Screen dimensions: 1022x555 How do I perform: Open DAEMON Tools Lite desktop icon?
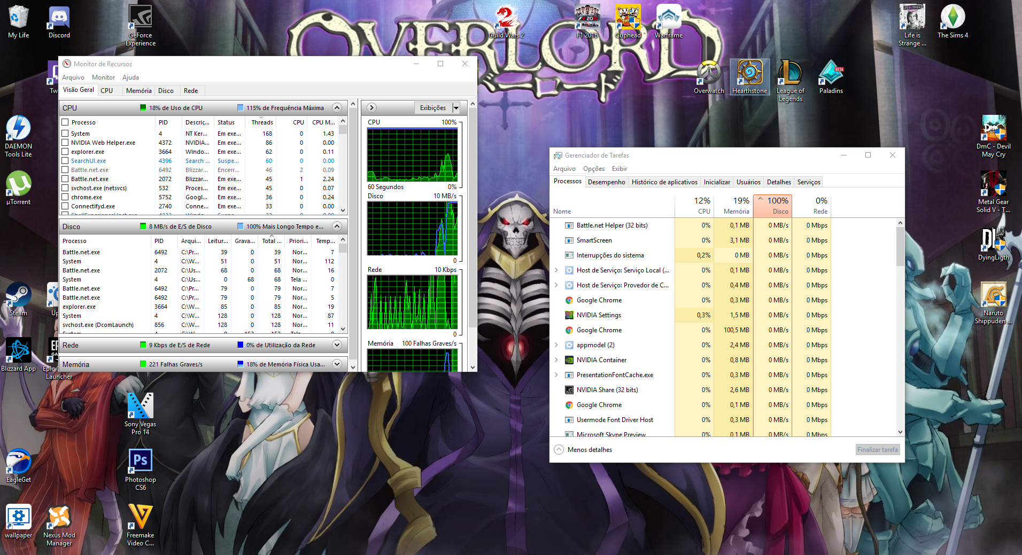point(18,137)
